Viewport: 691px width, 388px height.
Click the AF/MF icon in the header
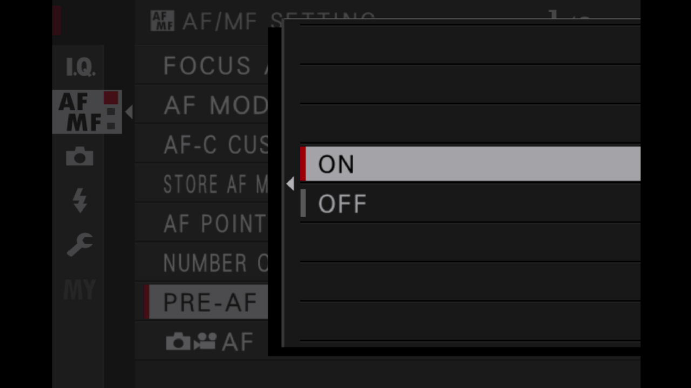pyautogui.click(x=162, y=21)
